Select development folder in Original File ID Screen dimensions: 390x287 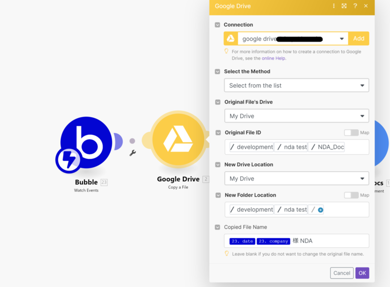pyautogui.click(x=252, y=147)
